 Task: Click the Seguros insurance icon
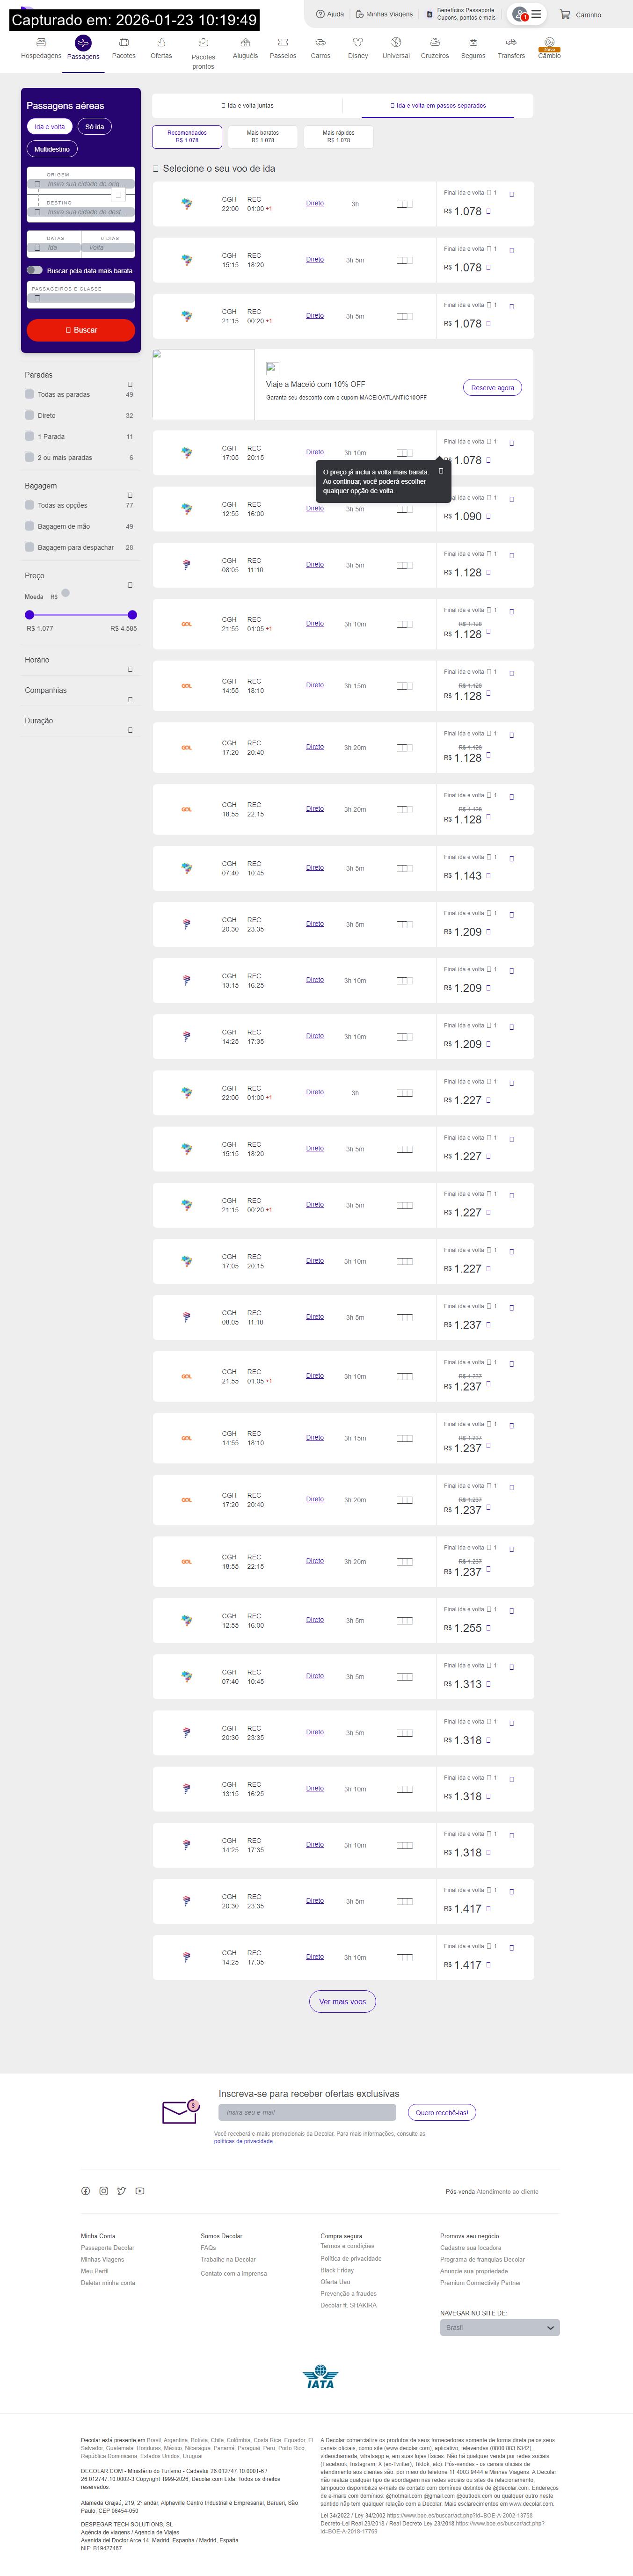point(473,43)
